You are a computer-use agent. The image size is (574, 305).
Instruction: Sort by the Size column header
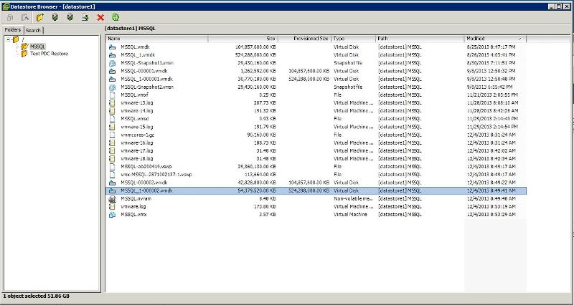243,39
